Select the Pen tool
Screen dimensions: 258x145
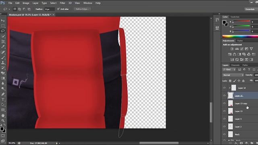(3, 94)
